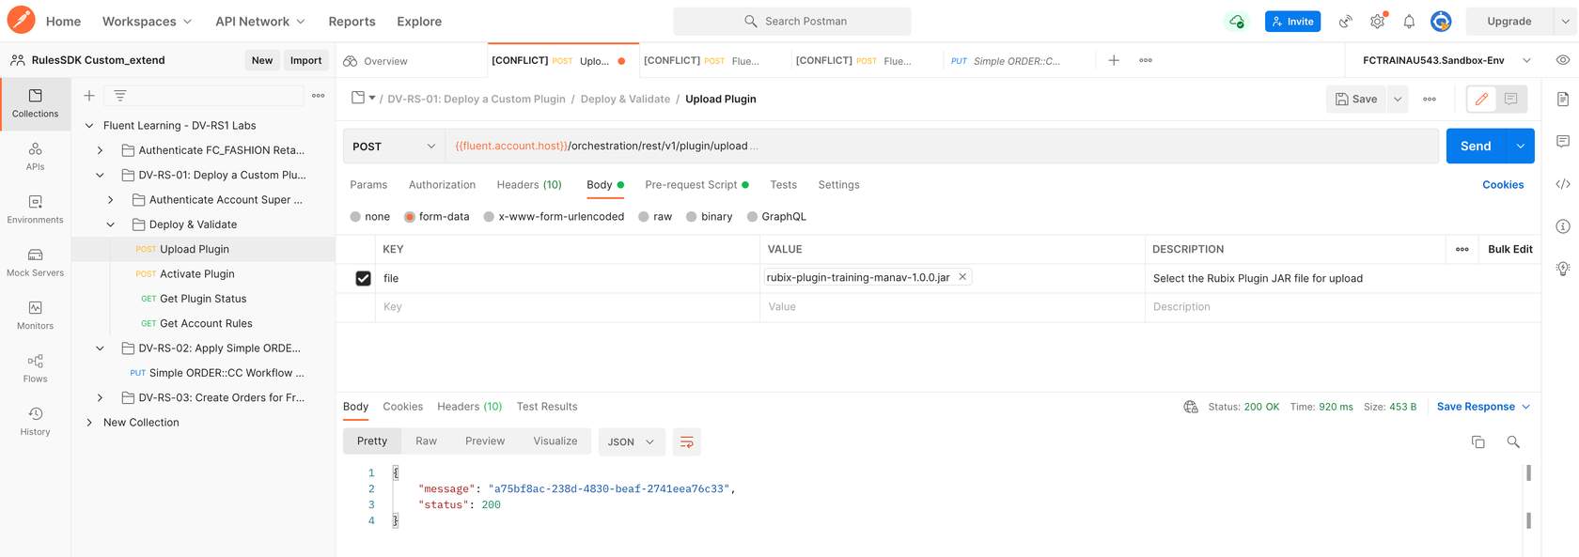Open the JSON format dropdown
1579x557 pixels.
(631, 441)
